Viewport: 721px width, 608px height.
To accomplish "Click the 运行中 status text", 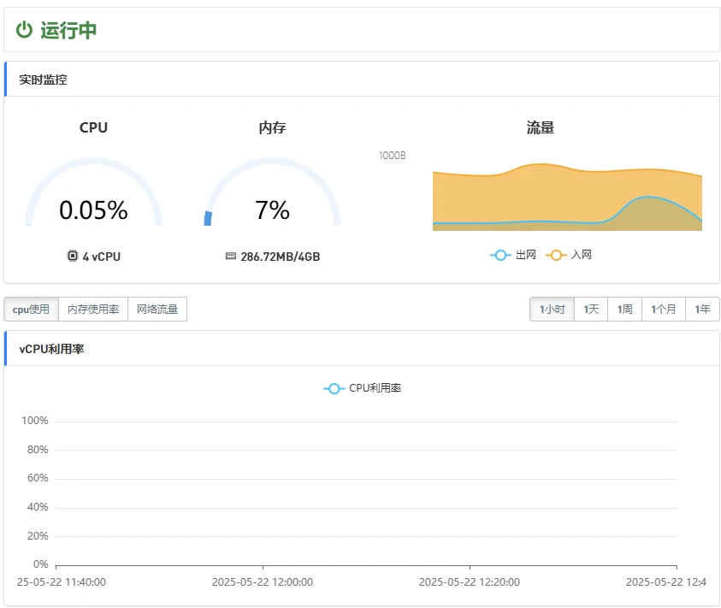I will 68,30.
